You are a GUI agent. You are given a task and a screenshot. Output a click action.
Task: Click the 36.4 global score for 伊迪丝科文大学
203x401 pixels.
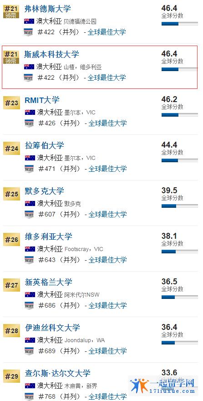(x=169, y=327)
